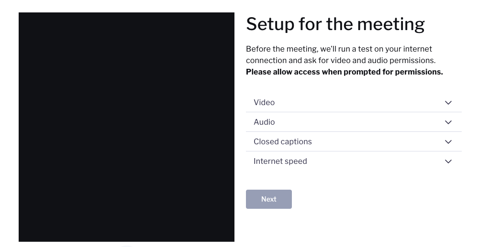Screen dimensions: 478x247
Task: Expand the Audio settings section
Action: (354, 122)
